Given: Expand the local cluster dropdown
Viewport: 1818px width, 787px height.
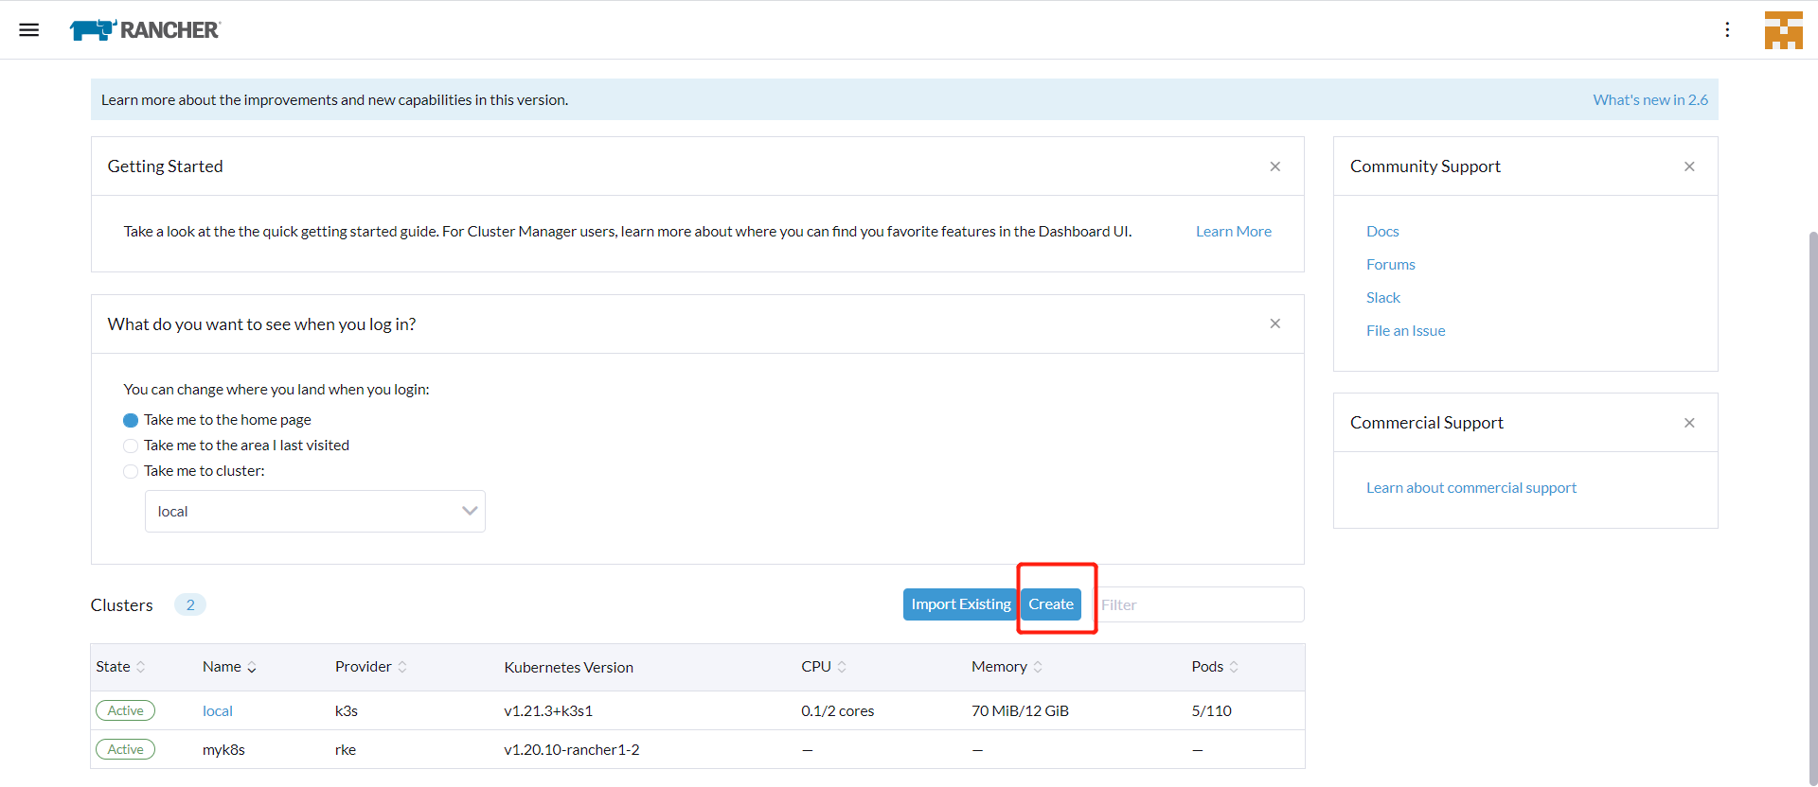Looking at the screenshot, I should (314, 511).
